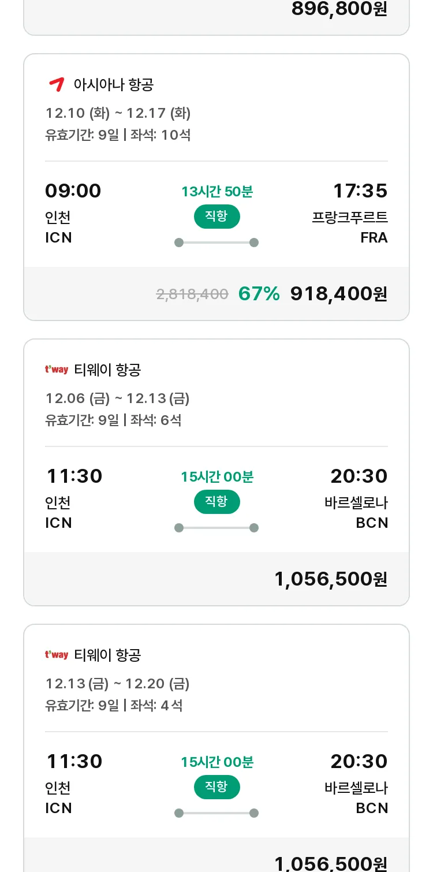Select the 12.10 (화) ~ 12.17 (화) date range
This screenshot has height=872, width=433.
[x=118, y=113]
